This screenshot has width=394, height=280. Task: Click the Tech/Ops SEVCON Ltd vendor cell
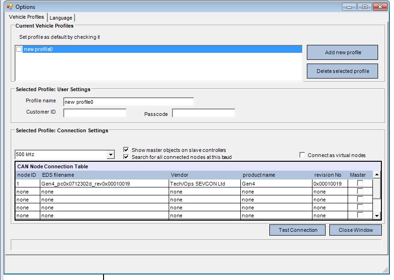pos(205,184)
